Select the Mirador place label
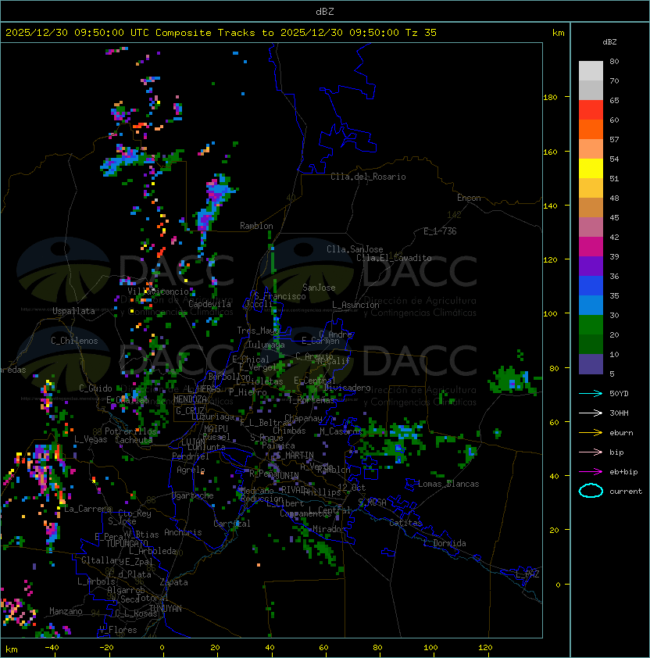Image resolution: width=650 pixels, height=658 pixels. pos(330,529)
